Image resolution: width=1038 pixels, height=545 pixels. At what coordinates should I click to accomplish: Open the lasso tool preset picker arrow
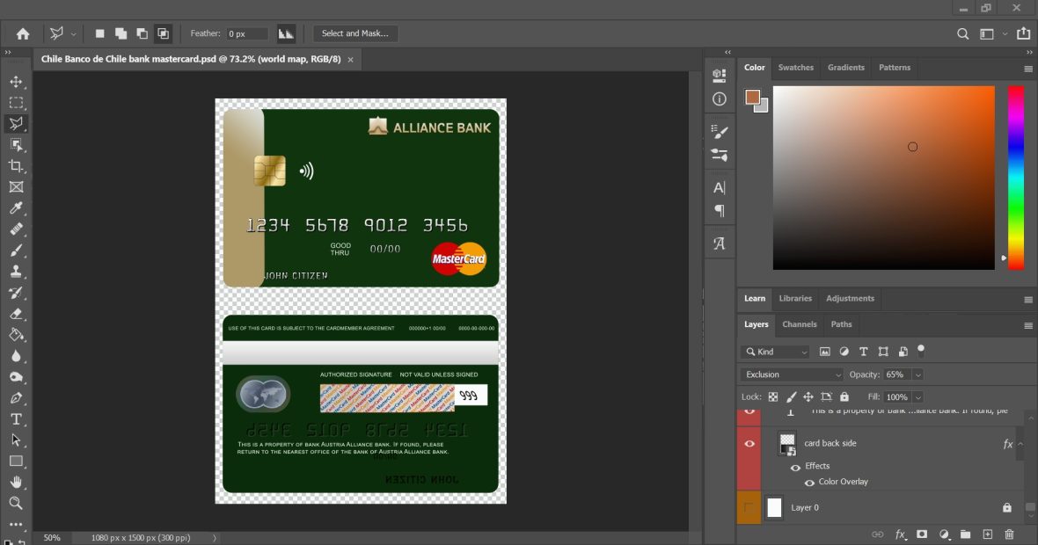[x=74, y=33]
